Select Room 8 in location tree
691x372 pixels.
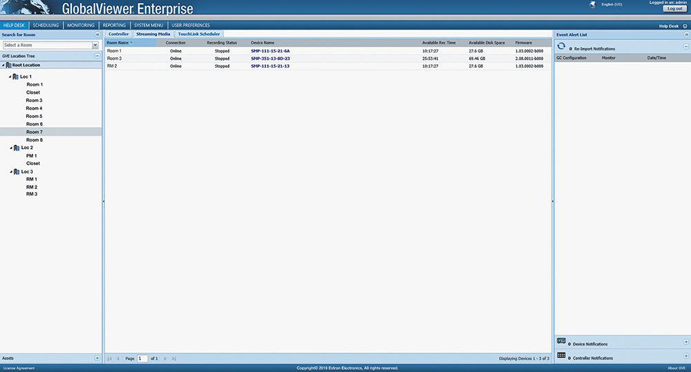[35, 140]
